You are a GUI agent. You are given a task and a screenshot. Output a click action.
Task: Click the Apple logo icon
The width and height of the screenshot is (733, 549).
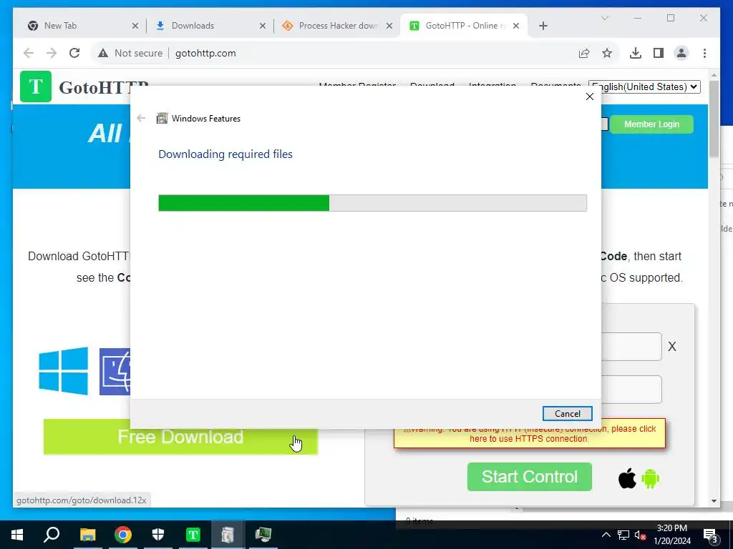click(627, 478)
